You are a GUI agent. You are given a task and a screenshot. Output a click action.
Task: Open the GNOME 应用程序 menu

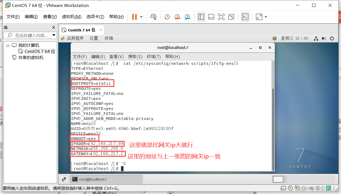(x=72, y=38)
